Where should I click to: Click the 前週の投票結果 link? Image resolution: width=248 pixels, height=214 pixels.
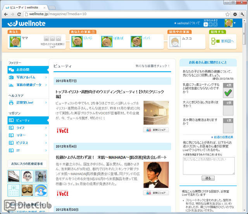(223, 137)
